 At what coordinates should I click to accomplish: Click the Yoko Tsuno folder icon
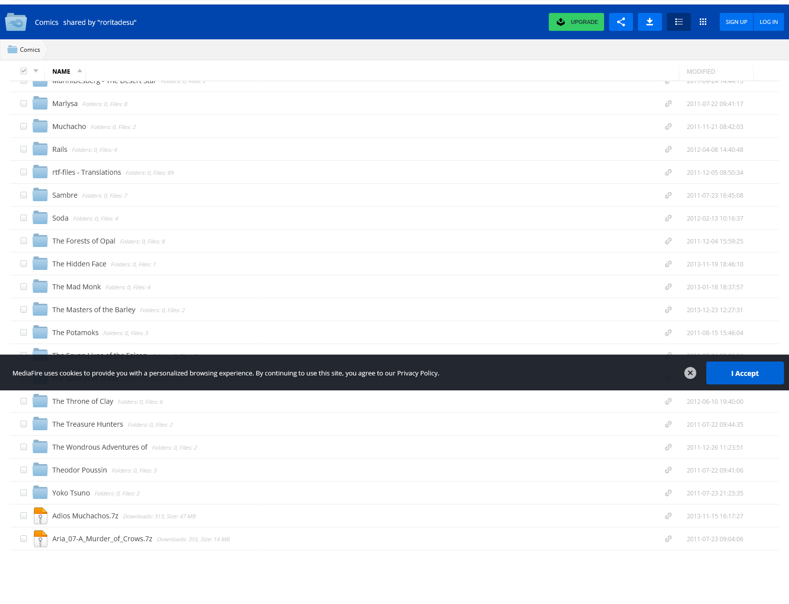40,492
